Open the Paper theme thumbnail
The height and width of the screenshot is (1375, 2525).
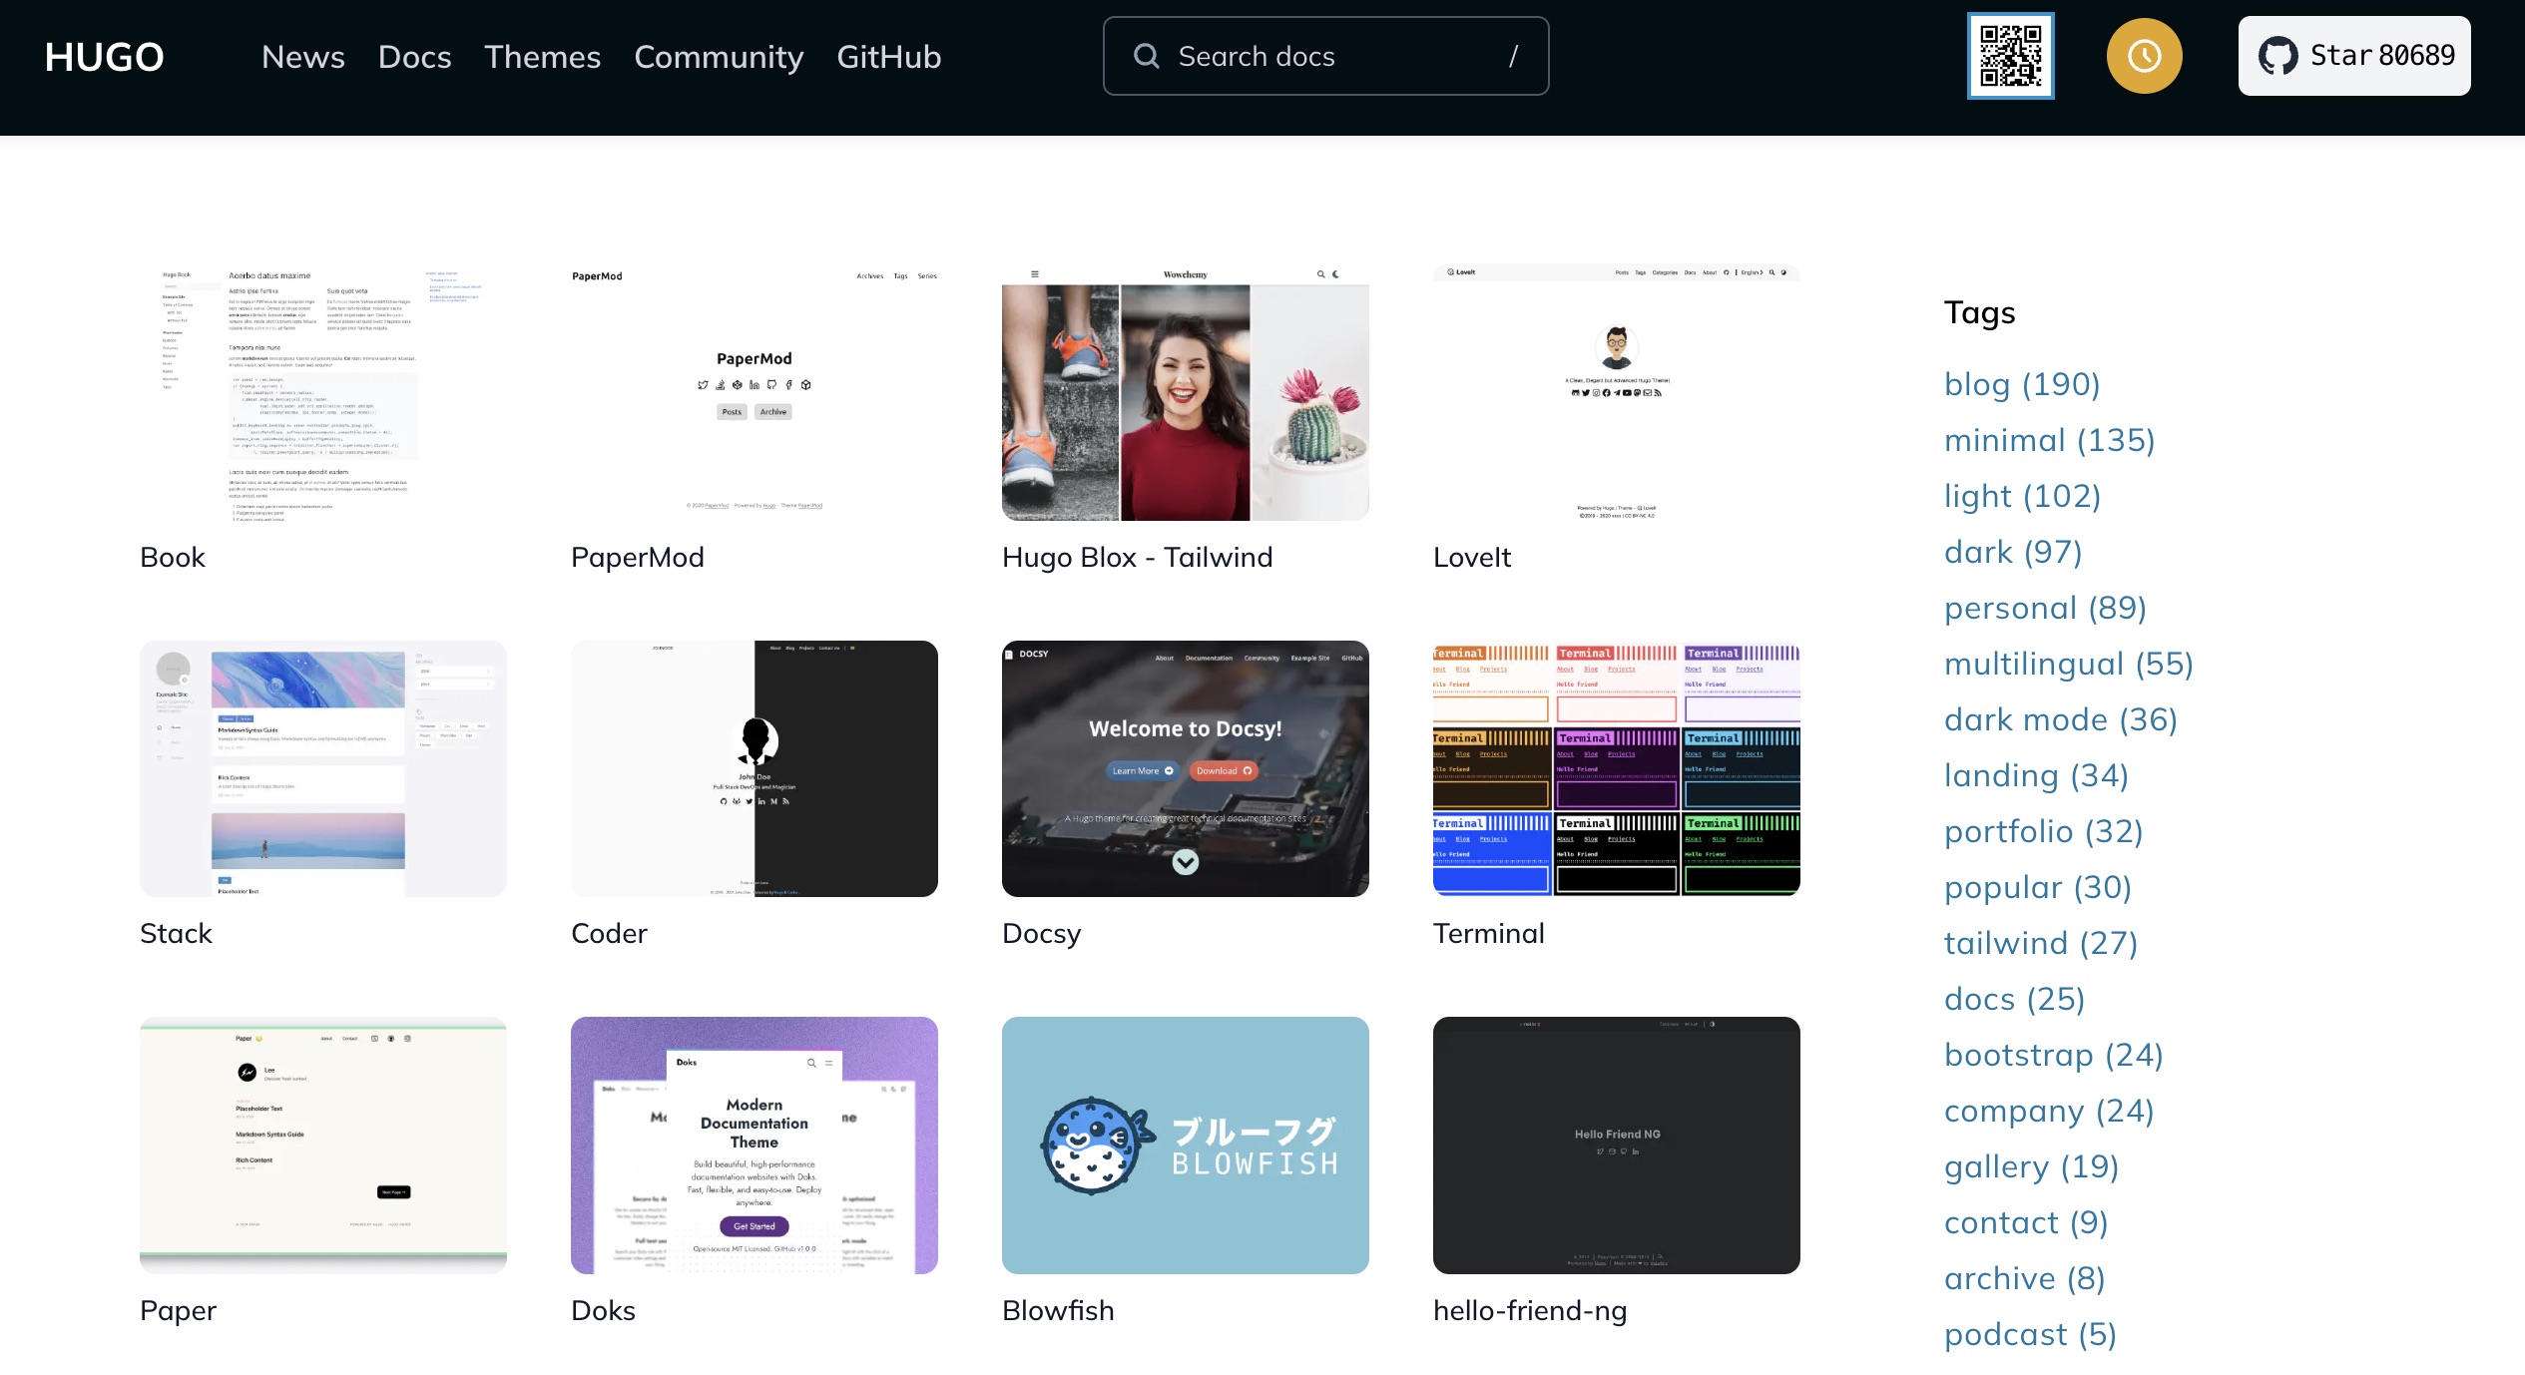(323, 1146)
